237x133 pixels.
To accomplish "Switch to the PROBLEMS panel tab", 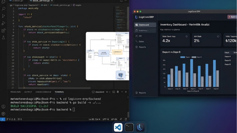I will [16, 92].
